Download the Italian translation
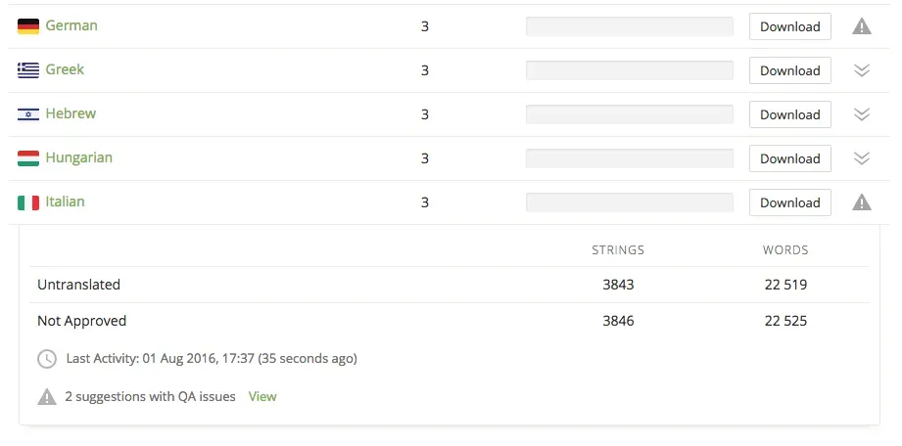 [789, 202]
